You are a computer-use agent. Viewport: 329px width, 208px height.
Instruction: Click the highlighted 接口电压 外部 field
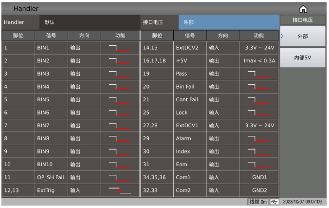click(x=229, y=22)
